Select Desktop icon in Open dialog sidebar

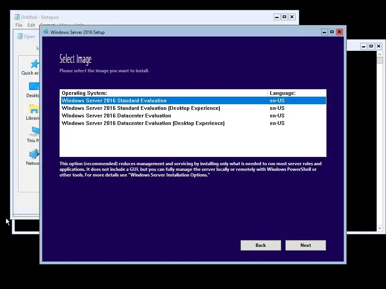pyautogui.click(x=34, y=86)
